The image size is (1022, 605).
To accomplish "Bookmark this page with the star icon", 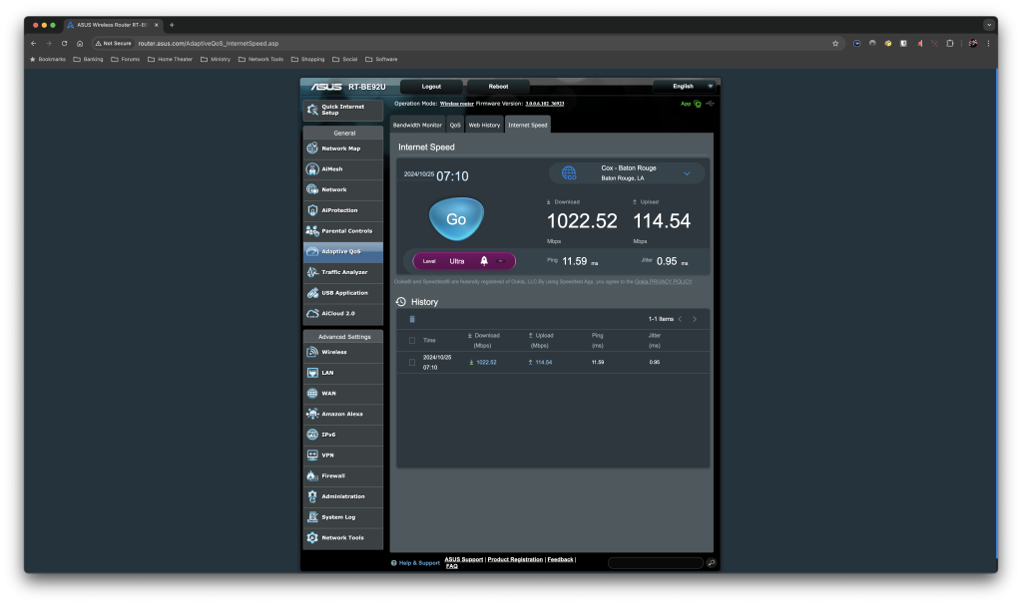I will click(835, 44).
